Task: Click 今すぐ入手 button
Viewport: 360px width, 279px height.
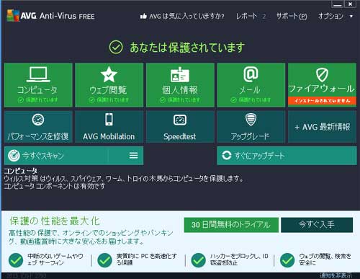Action: coord(317,225)
